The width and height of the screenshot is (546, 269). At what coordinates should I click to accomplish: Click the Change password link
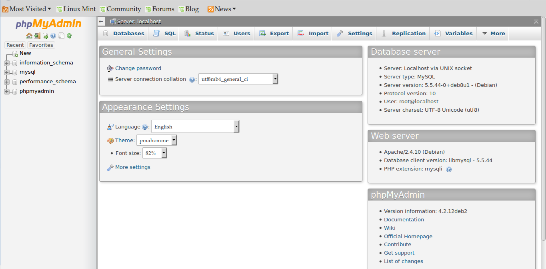point(138,68)
